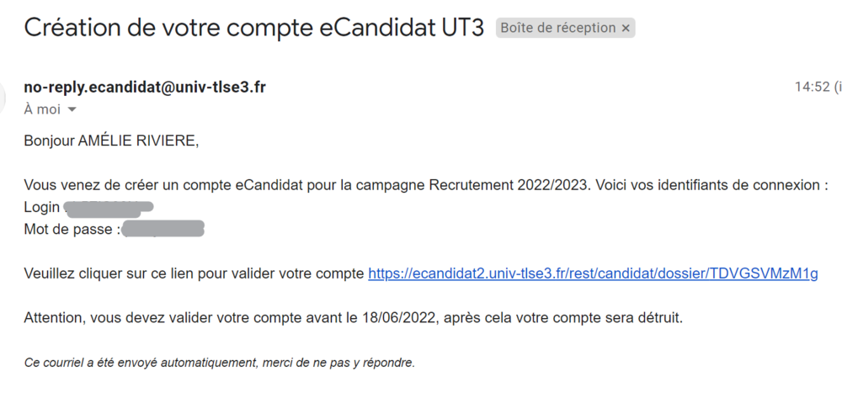Click the redacted Login value
842x398 pixels.
tap(108, 208)
